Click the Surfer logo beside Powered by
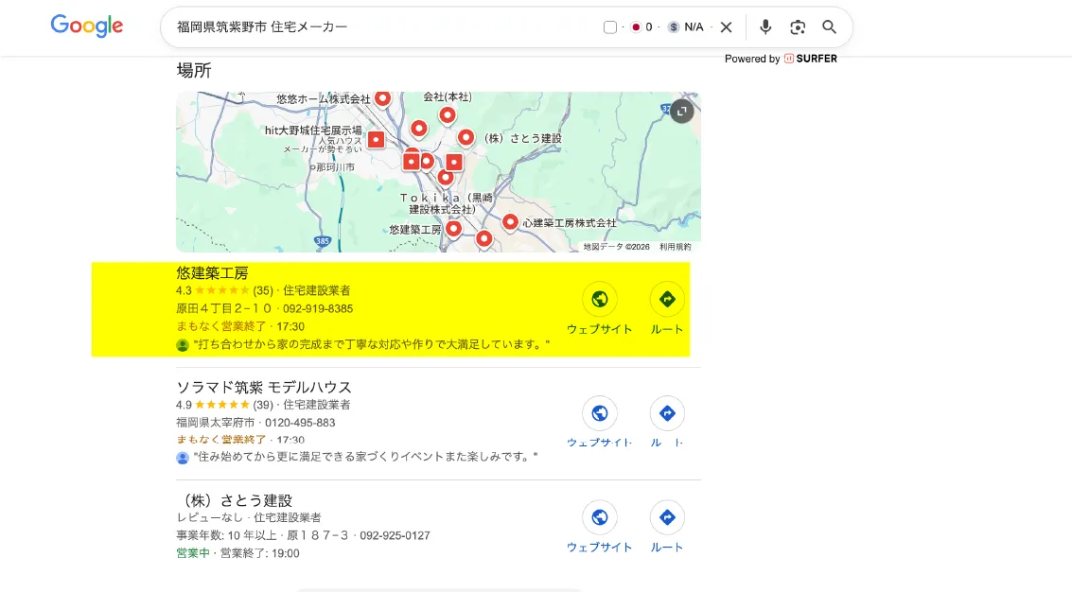The height and width of the screenshot is (592, 1072). [790, 59]
